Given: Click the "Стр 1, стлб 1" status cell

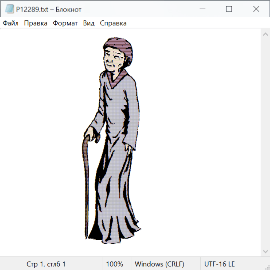Looking at the screenshot, I should coord(46,264).
